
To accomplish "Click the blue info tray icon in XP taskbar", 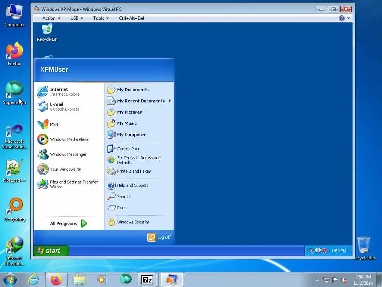I will point(318,250).
